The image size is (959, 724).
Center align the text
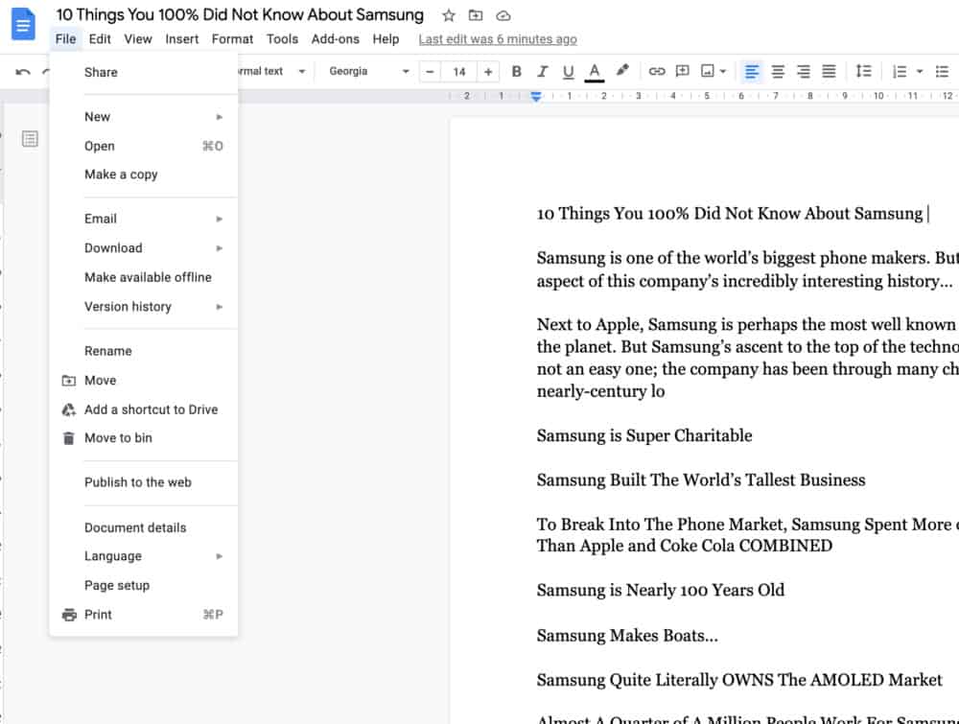click(x=778, y=72)
